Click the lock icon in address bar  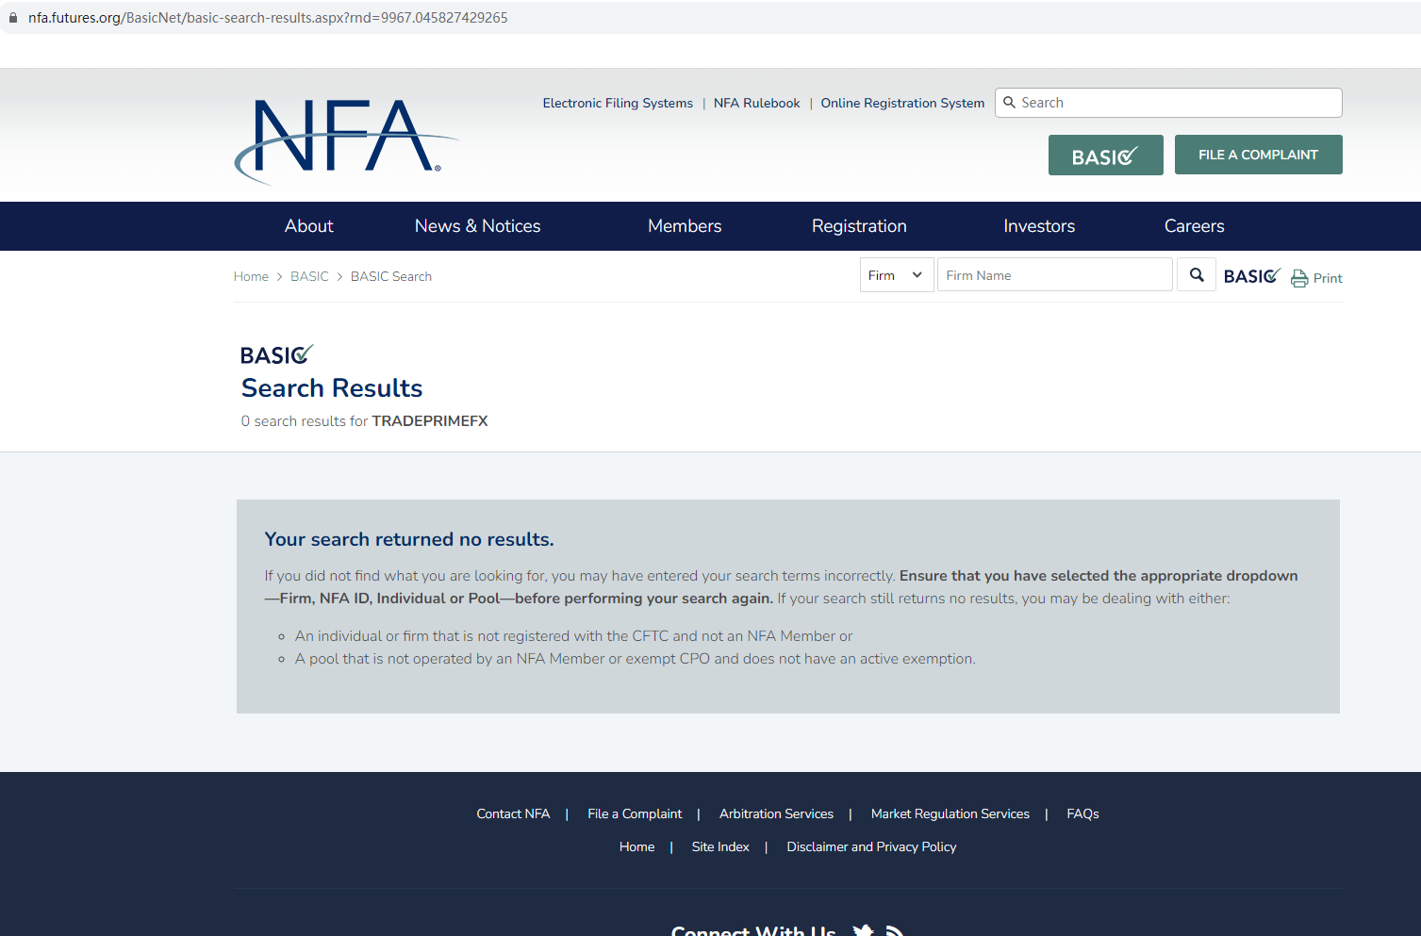13,18
